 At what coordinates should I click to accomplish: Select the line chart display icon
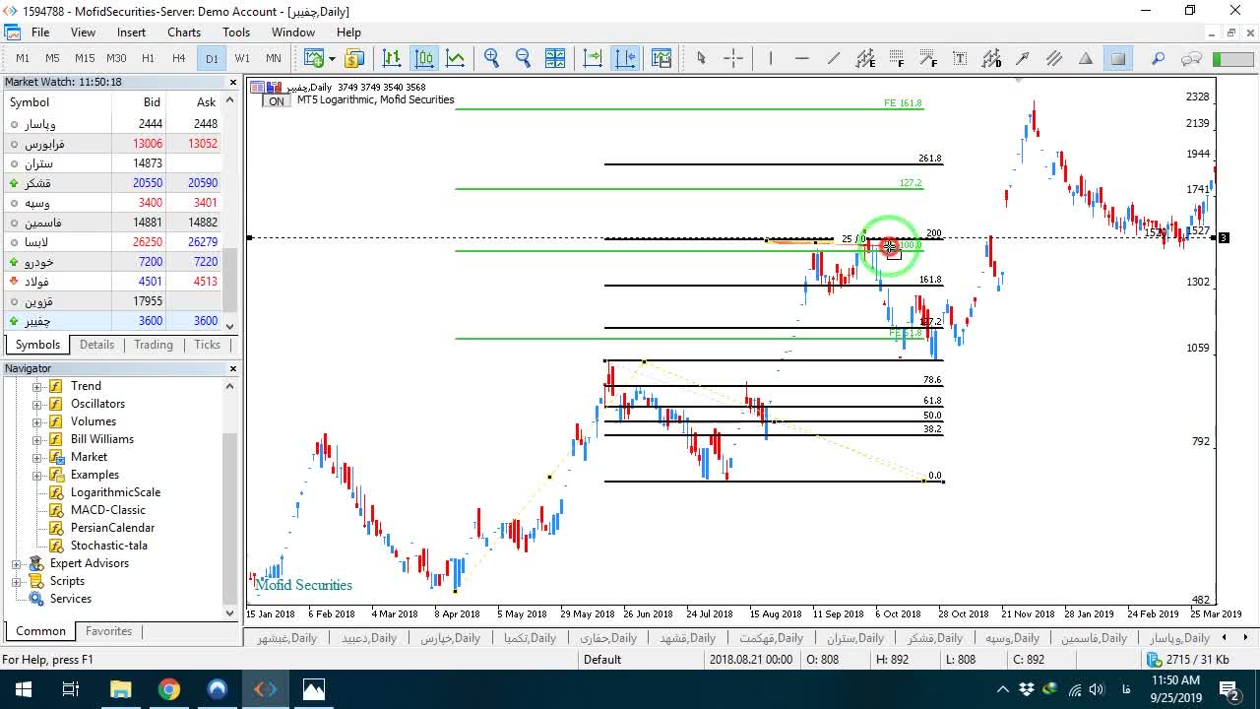click(x=455, y=58)
